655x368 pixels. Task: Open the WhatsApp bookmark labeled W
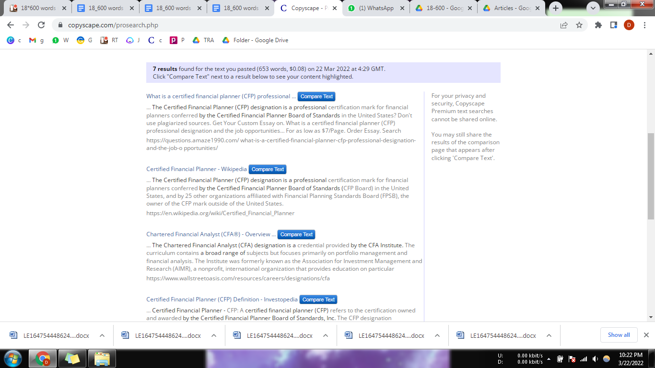point(60,40)
